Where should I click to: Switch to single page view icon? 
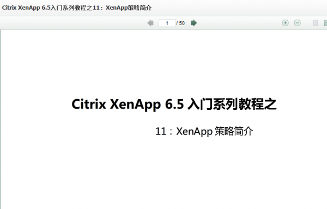(316, 23)
